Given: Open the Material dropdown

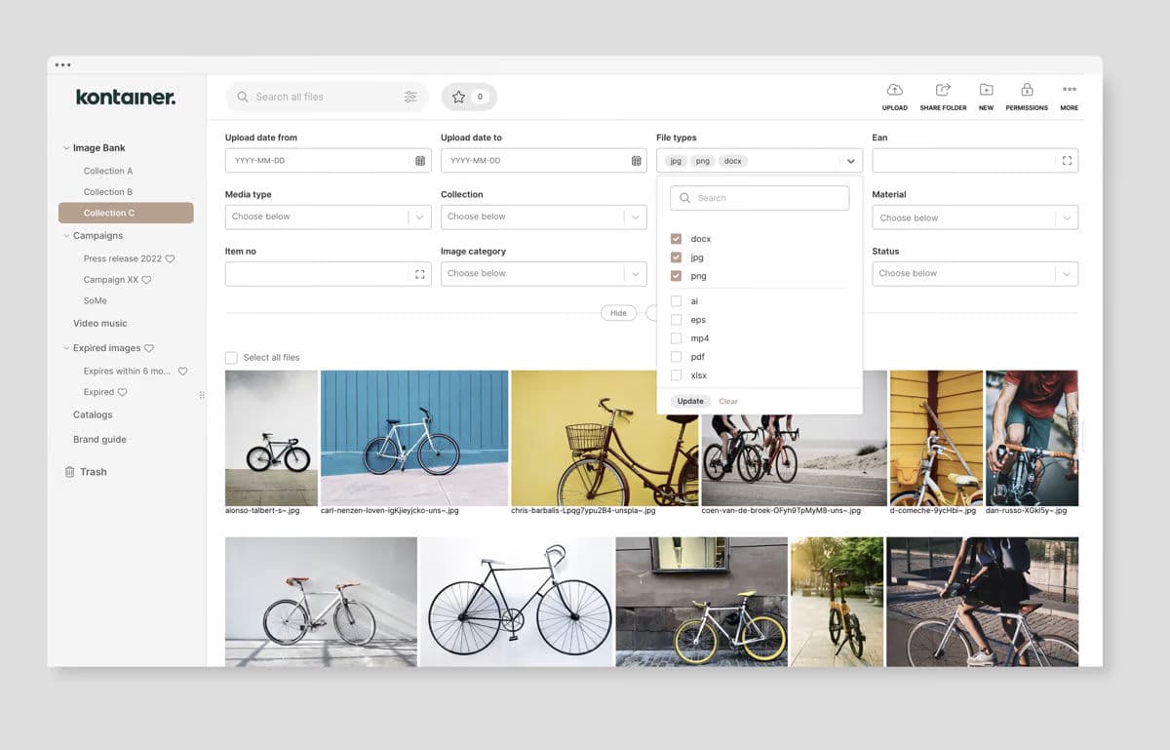Looking at the screenshot, I should [x=975, y=217].
